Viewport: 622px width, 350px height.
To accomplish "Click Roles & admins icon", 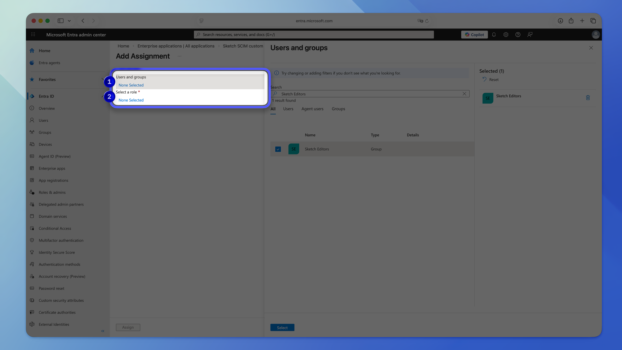I will 32,192.
